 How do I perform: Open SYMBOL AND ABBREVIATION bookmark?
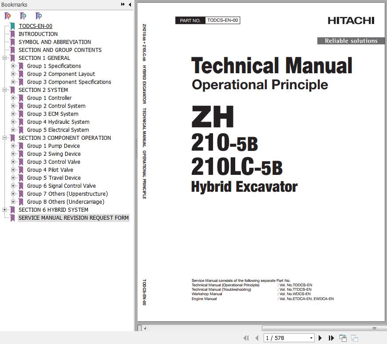(x=55, y=42)
